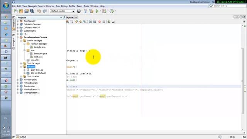Click the Open Project toolbar icon
Viewport: 247px width, 139px height.
pyautogui.click(x=27, y=11)
